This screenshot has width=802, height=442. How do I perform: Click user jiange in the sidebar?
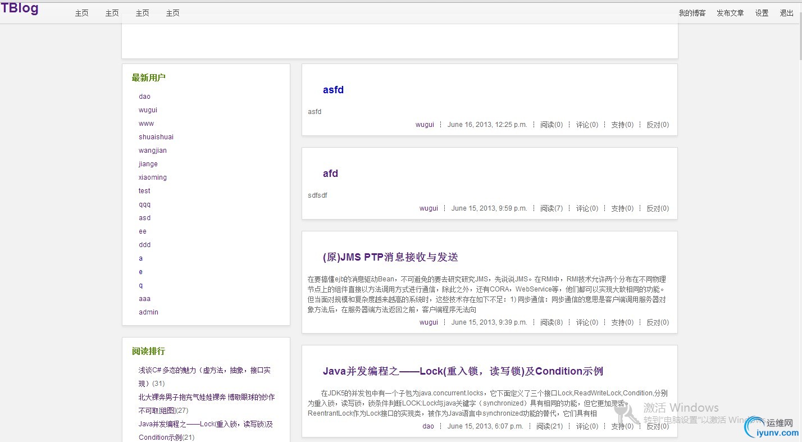148,164
